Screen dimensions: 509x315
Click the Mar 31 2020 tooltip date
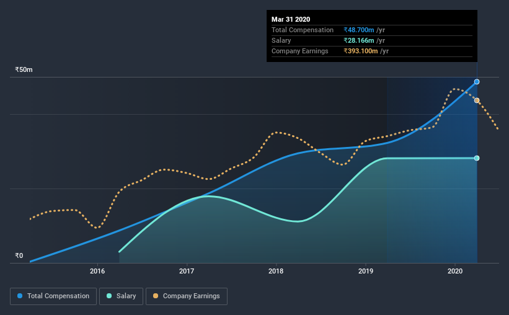pyautogui.click(x=291, y=19)
